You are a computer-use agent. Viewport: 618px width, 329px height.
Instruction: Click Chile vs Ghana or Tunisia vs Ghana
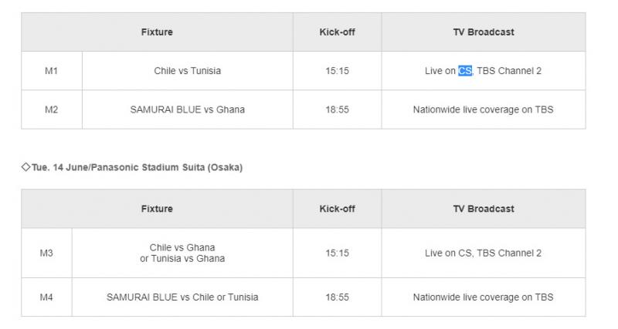pos(182,253)
